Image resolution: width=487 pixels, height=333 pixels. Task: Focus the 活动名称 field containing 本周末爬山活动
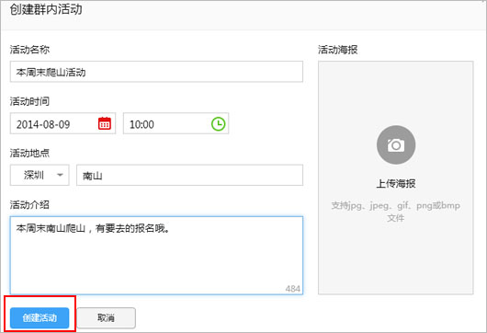point(156,72)
